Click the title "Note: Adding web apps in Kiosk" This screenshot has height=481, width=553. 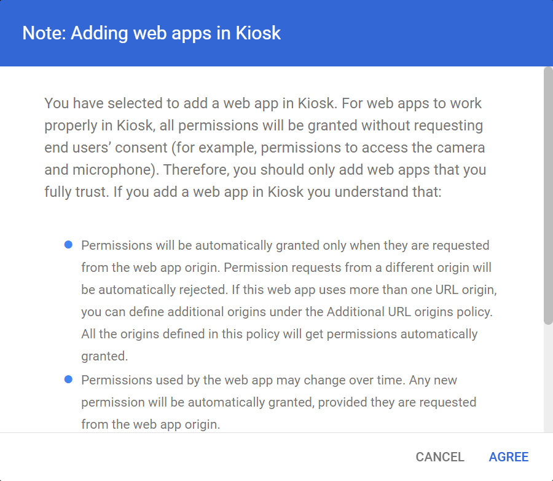click(x=151, y=33)
